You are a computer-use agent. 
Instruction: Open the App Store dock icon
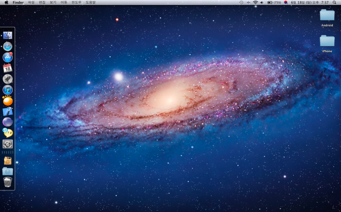tap(8, 58)
